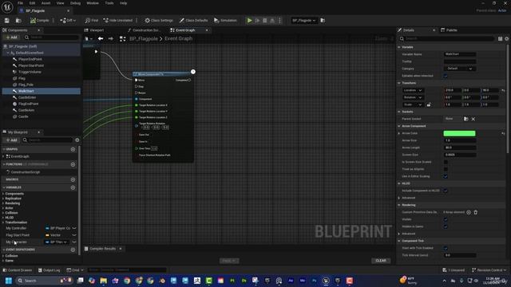Click the Clear button in Compiler Results
The width and height of the screenshot is (511, 287).
pos(381,261)
